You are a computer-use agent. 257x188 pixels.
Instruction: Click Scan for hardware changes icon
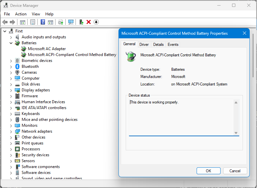point(71,22)
